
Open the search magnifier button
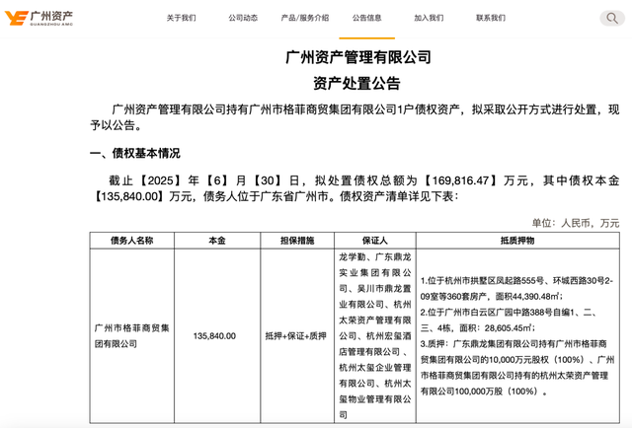pos(612,18)
